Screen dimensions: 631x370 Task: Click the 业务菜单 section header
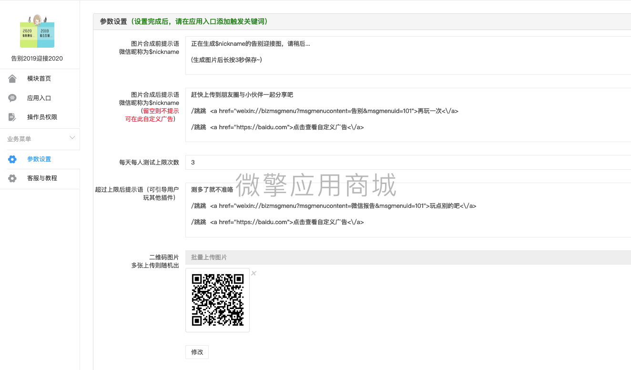[x=40, y=139]
